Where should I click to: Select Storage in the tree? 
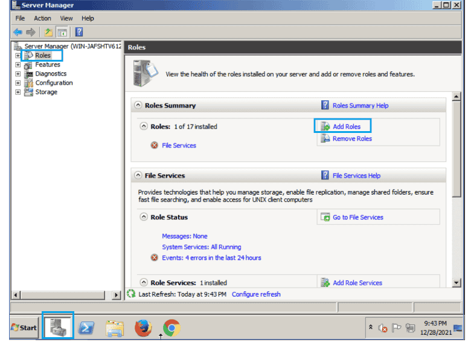pyautogui.click(x=46, y=92)
